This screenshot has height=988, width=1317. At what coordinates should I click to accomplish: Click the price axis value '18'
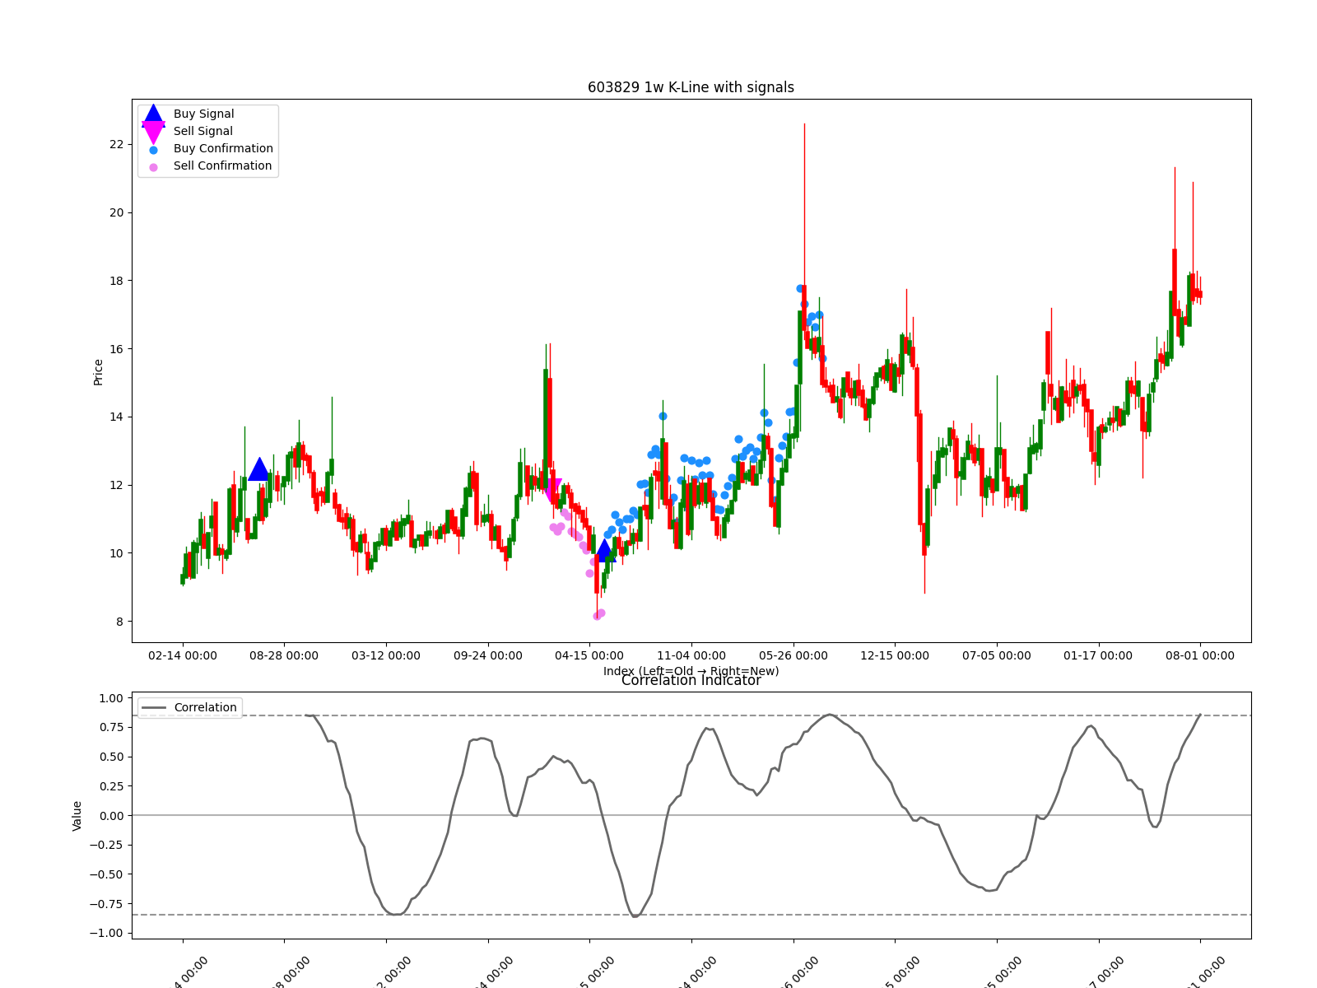click(116, 281)
